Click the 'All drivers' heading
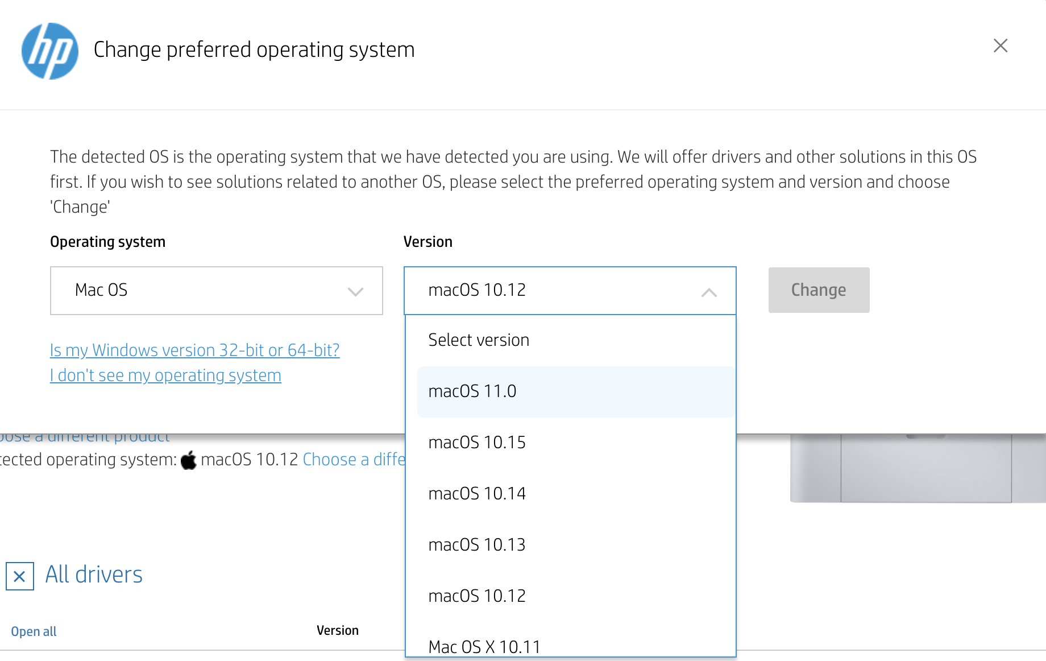This screenshot has height=661, width=1046. [94, 575]
